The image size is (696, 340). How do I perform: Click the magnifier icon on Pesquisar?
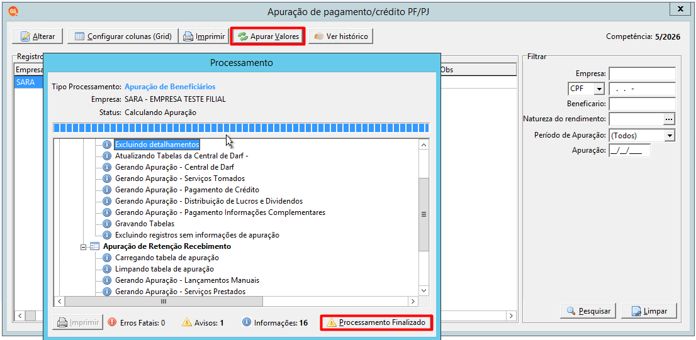[x=571, y=310]
